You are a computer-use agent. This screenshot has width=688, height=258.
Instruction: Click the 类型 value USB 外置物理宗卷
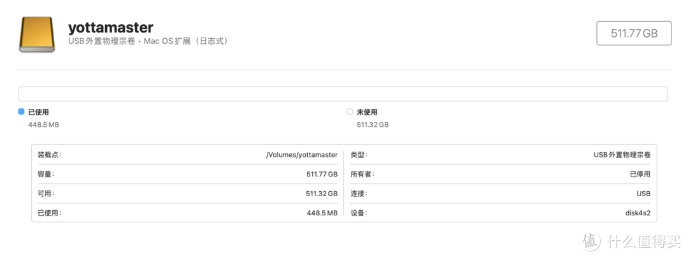tap(621, 155)
